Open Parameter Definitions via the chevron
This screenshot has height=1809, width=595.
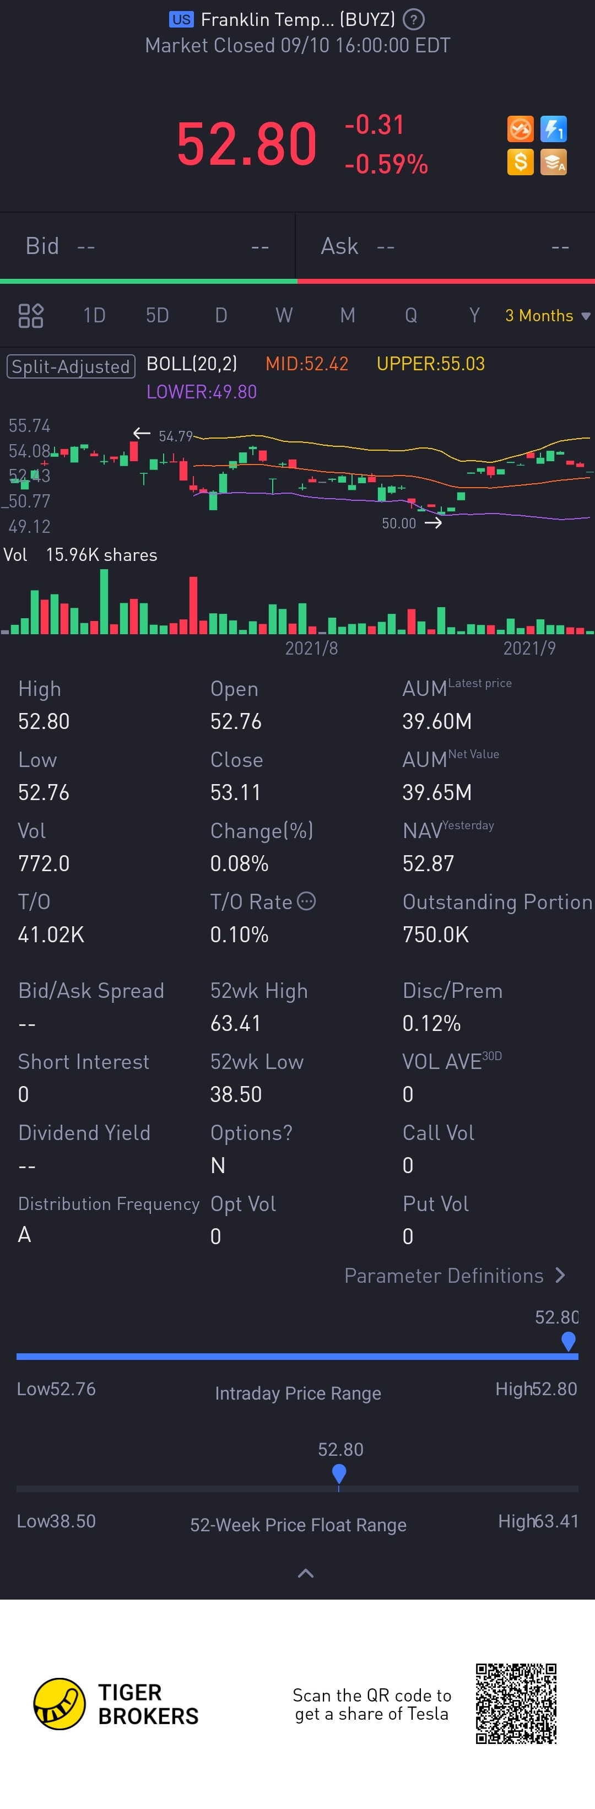point(560,1275)
